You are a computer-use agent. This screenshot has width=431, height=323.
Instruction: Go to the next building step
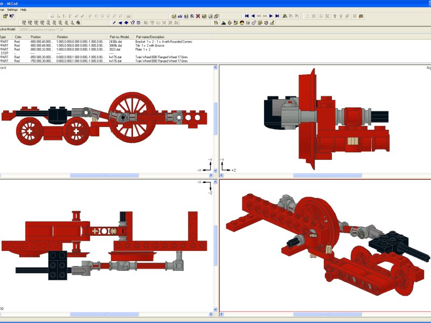pos(271,16)
